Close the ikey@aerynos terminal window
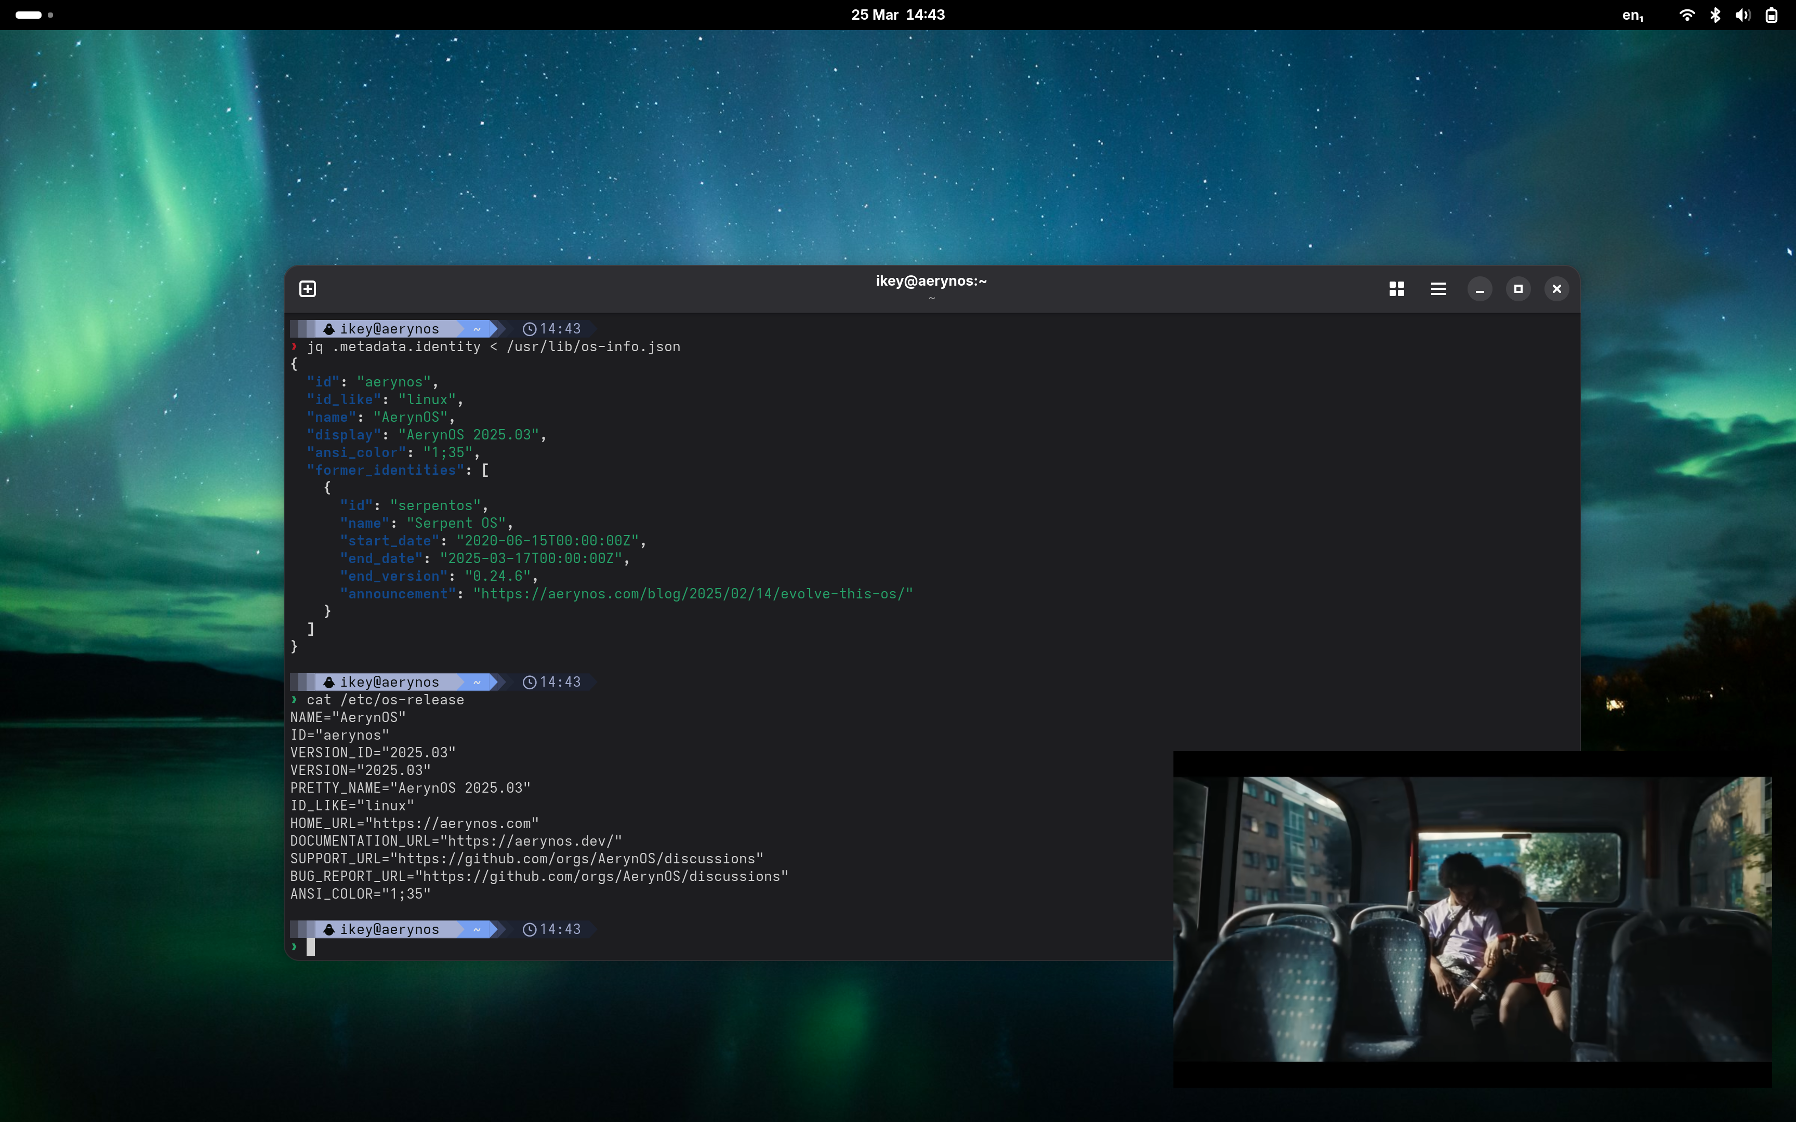This screenshot has width=1796, height=1122. click(x=1556, y=289)
